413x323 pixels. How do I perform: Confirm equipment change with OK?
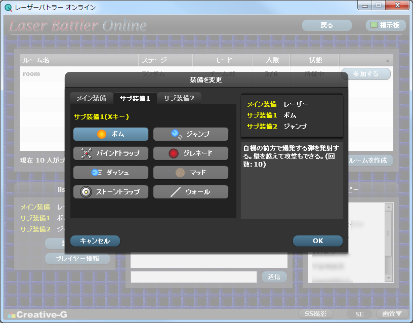point(317,241)
